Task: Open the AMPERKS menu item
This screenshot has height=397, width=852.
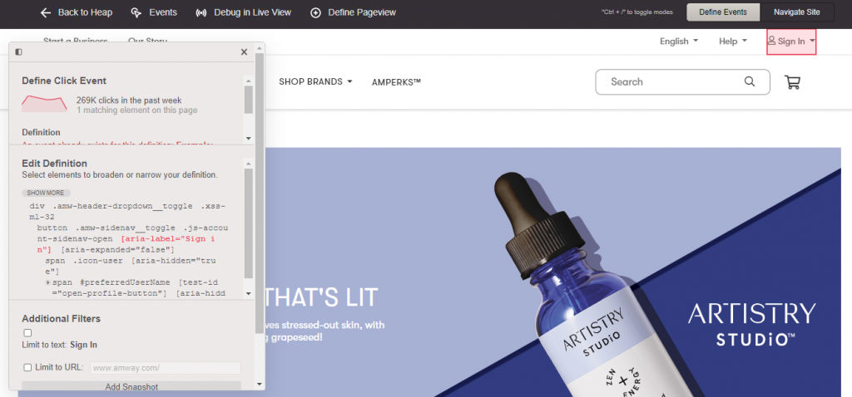Action: (x=396, y=82)
